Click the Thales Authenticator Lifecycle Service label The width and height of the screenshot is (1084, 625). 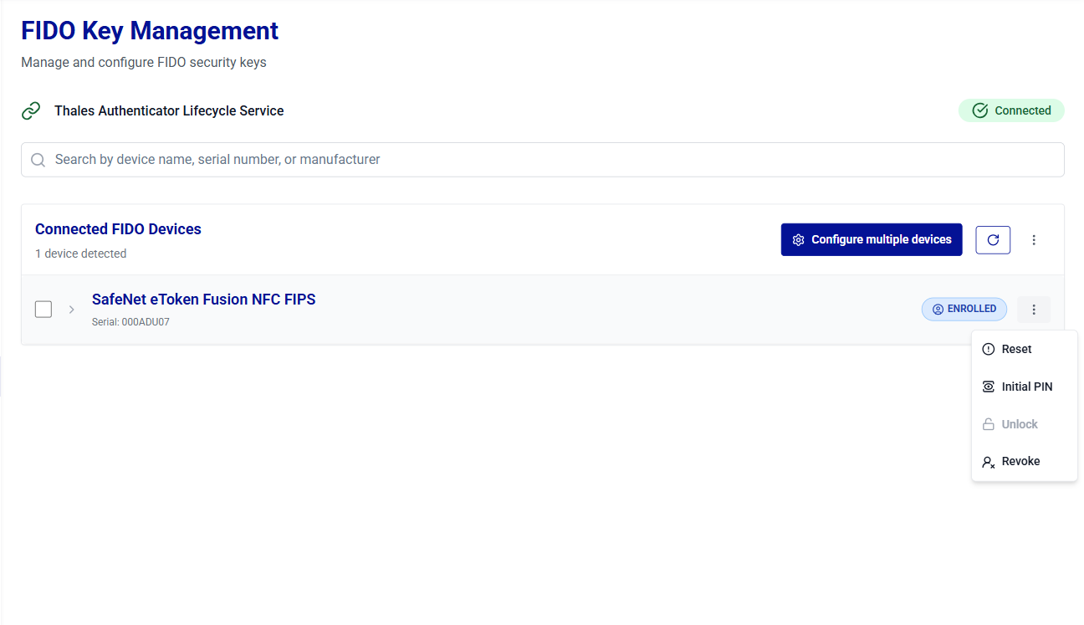[169, 110]
